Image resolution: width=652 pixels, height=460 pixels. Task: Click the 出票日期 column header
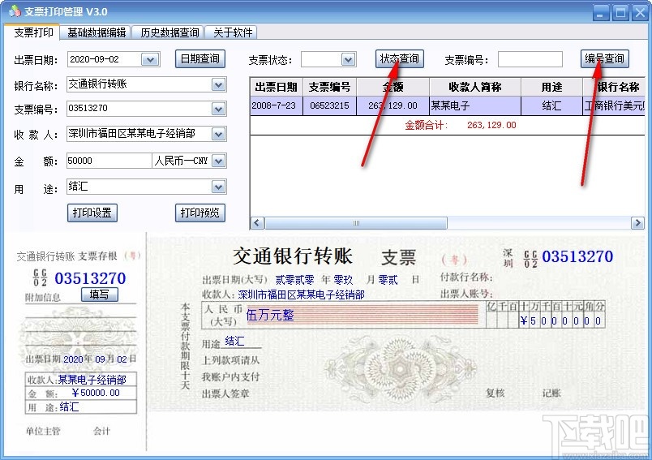[276, 87]
